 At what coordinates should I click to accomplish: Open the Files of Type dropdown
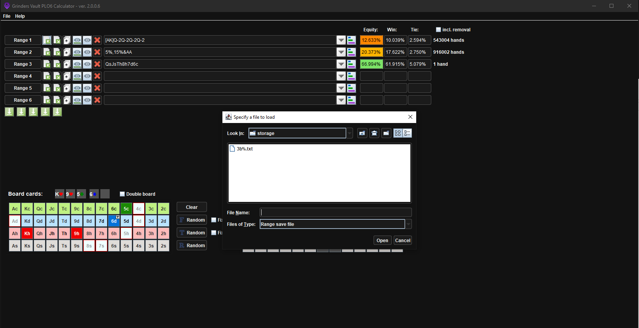click(x=408, y=224)
